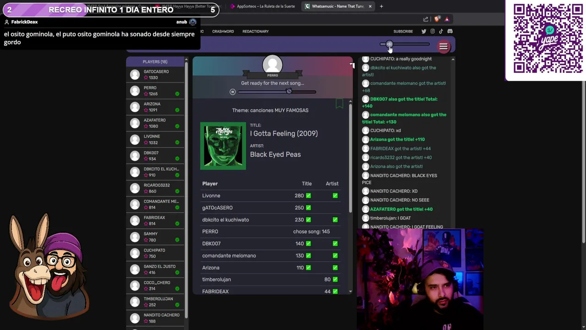Pause the next-song countdown
The image size is (586, 330).
[x=233, y=92]
